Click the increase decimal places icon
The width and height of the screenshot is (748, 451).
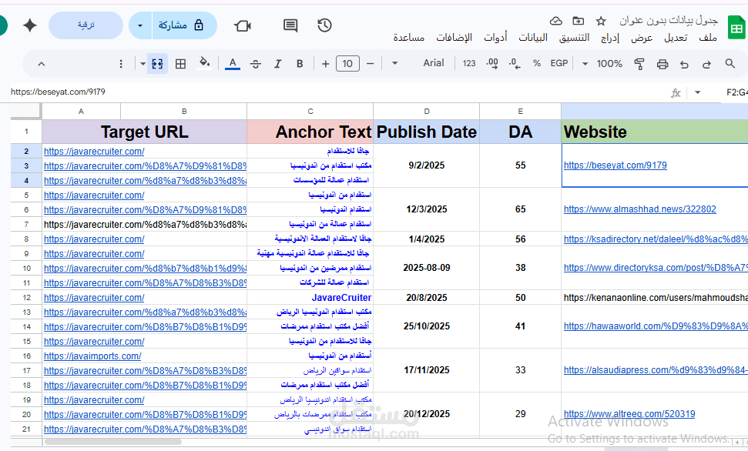point(491,63)
